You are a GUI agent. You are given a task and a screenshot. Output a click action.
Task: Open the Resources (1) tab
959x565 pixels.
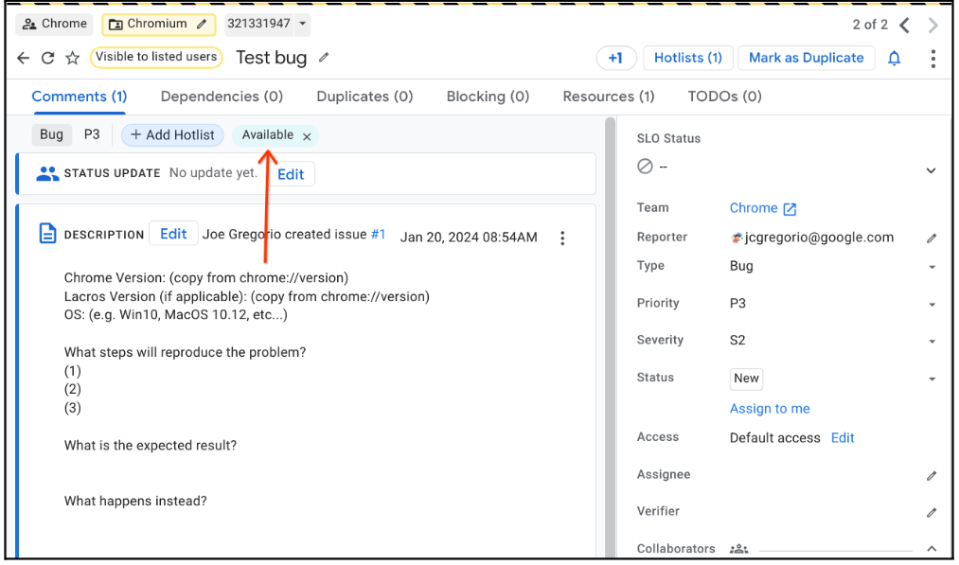point(608,97)
